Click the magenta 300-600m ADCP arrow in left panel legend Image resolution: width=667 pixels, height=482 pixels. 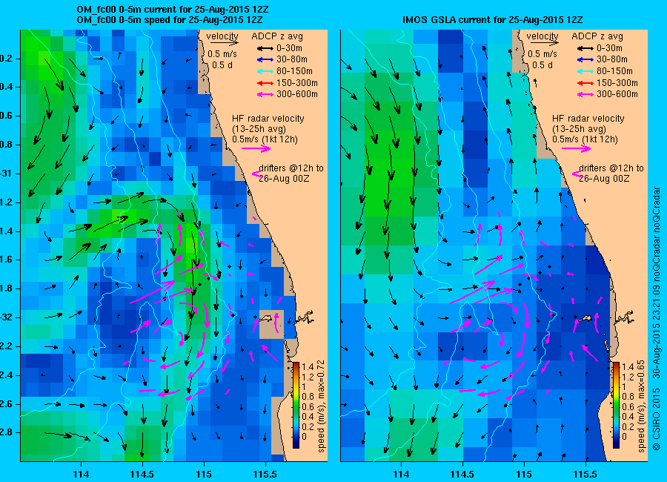click(265, 94)
